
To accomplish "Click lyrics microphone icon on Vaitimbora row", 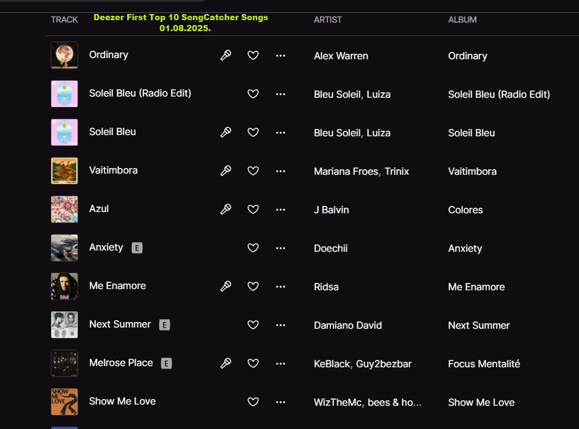I will coord(225,170).
